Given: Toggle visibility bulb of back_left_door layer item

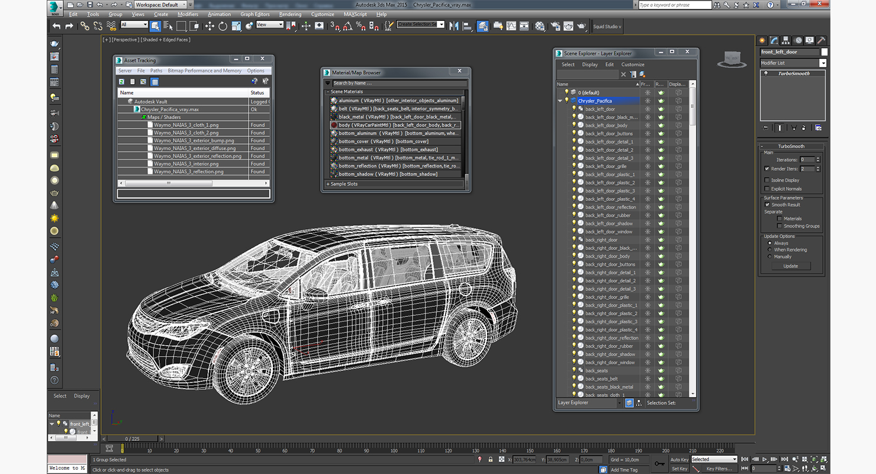Looking at the screenshot, I should coord(574,109).
